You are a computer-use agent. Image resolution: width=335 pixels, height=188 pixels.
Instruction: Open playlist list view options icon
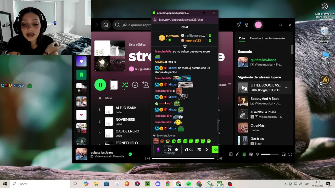click(230, 85)
